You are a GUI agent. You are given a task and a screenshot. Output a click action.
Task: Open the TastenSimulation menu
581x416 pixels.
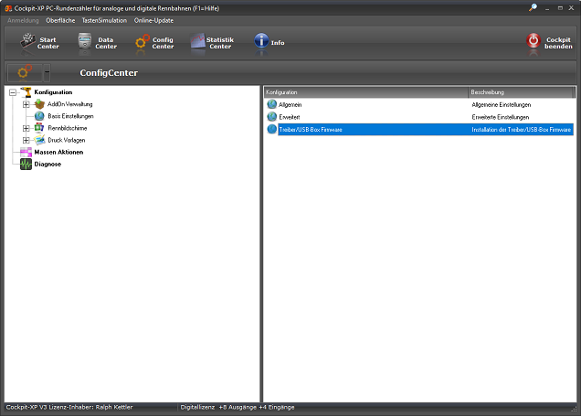point(104,20)
